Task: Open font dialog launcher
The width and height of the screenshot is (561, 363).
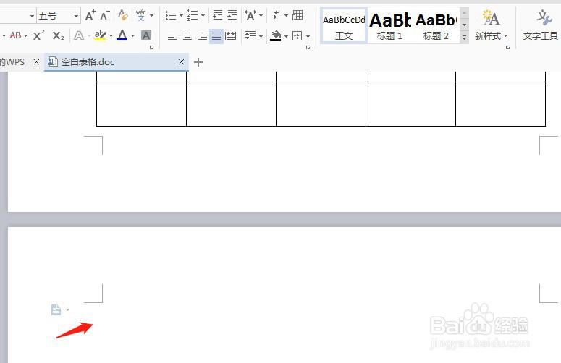Action: [x=152, y=47]
